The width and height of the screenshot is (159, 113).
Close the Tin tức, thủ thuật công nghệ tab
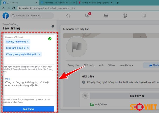(x=112, y=3)
